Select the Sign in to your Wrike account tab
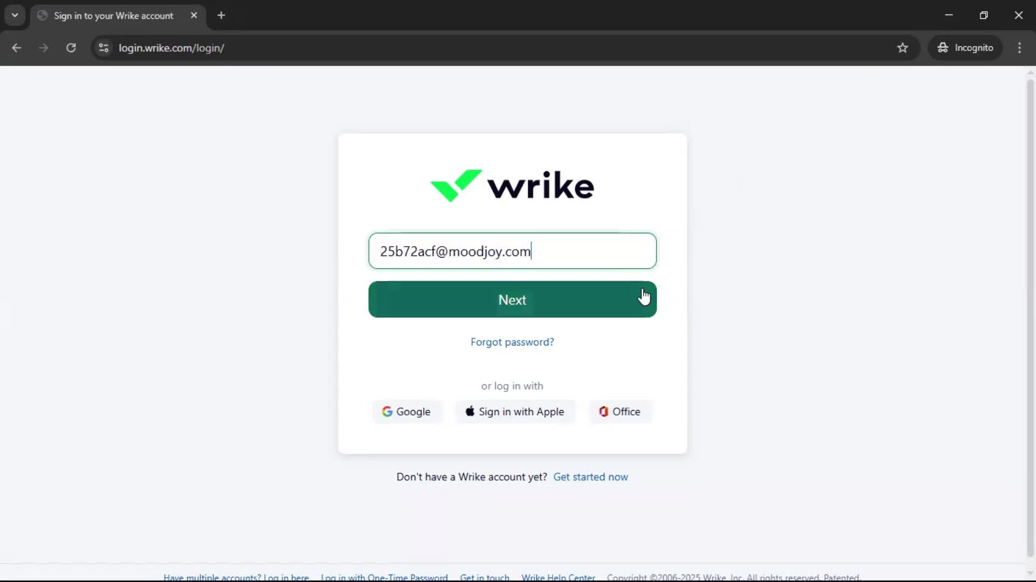Image resolution: width=1036 pixels, height=582 pixels. tap(118, 16)
